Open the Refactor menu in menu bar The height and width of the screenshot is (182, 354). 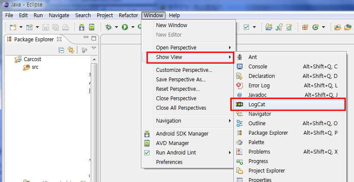(x=128, y=15)
